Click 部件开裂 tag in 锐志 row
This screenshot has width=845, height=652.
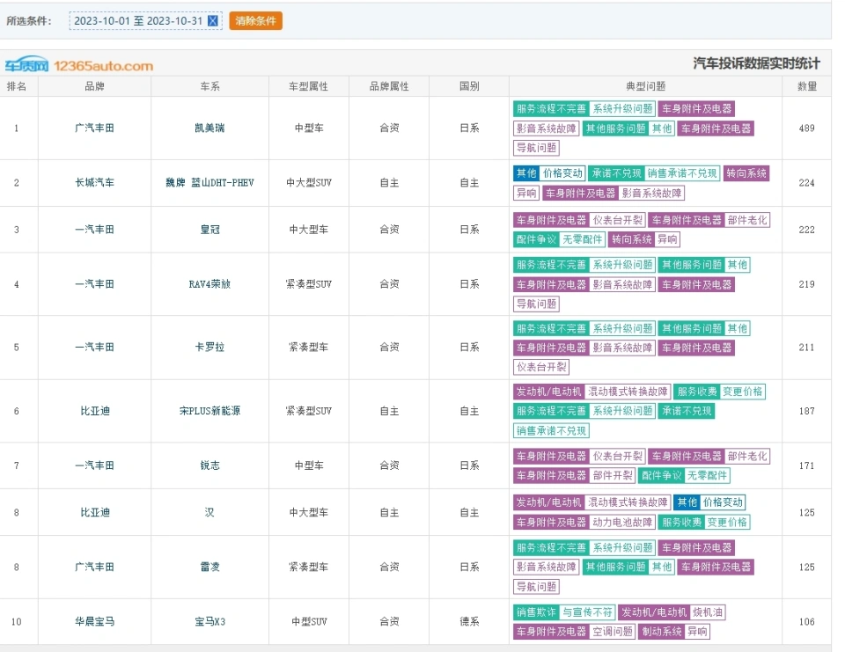(613, 475)
